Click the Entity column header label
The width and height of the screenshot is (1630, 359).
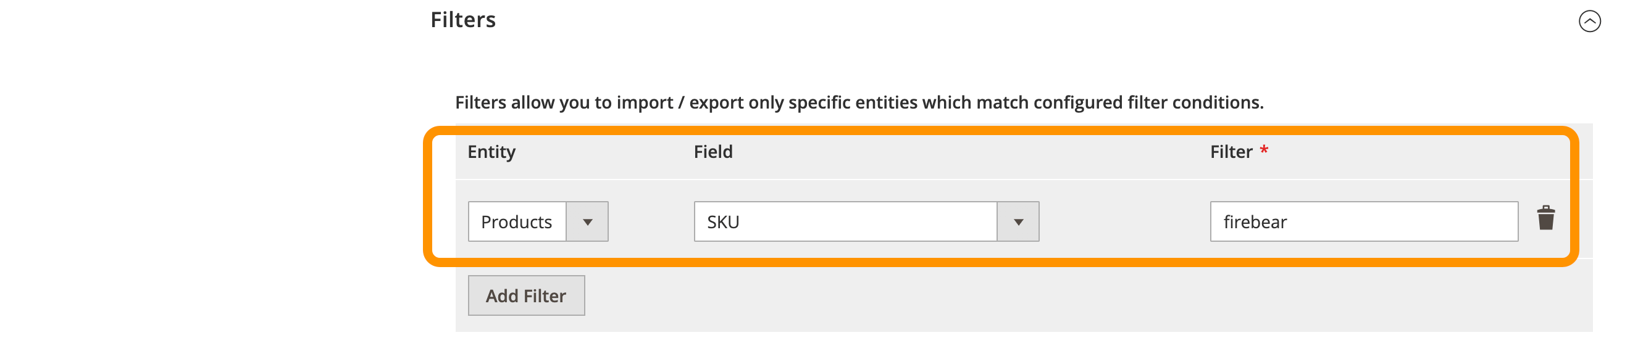coord(490,152)
